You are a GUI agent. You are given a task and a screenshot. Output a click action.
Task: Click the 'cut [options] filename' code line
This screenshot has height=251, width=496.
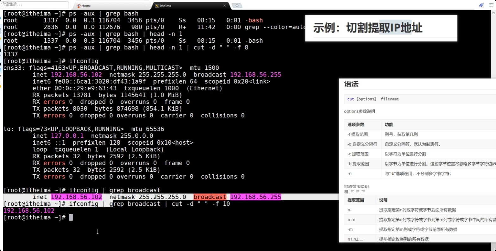click(373, 99)
